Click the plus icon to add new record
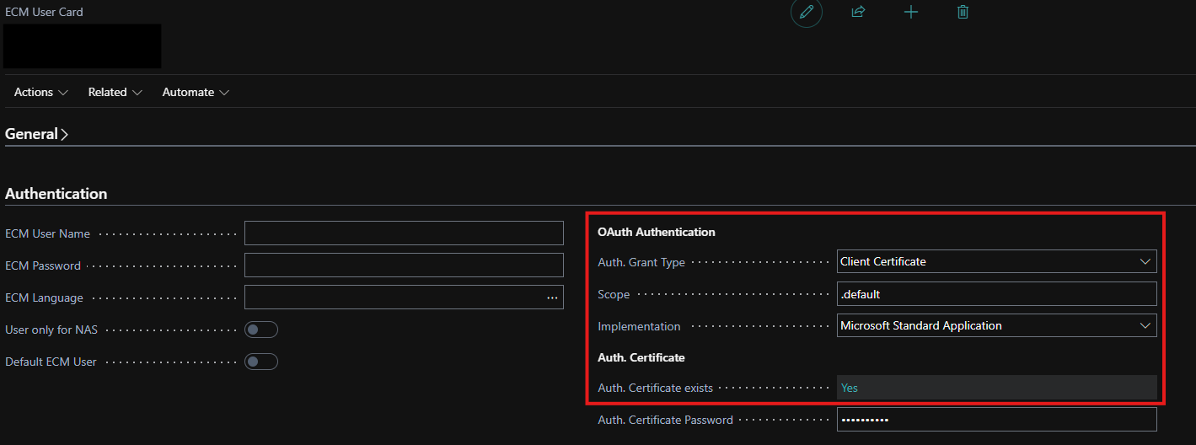Viewport: 1196px width, 445px height. click(910, 12)
